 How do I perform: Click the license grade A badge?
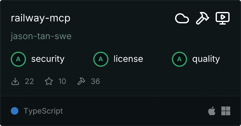click(x=101, y=59)
